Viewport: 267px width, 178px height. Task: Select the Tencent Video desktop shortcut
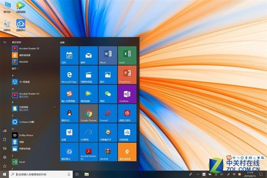click(x=21, y=7)
